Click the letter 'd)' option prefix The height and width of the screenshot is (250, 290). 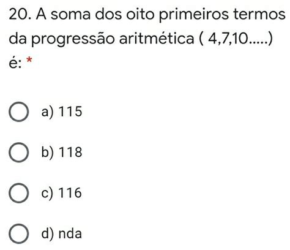click(x=47, y=233)
